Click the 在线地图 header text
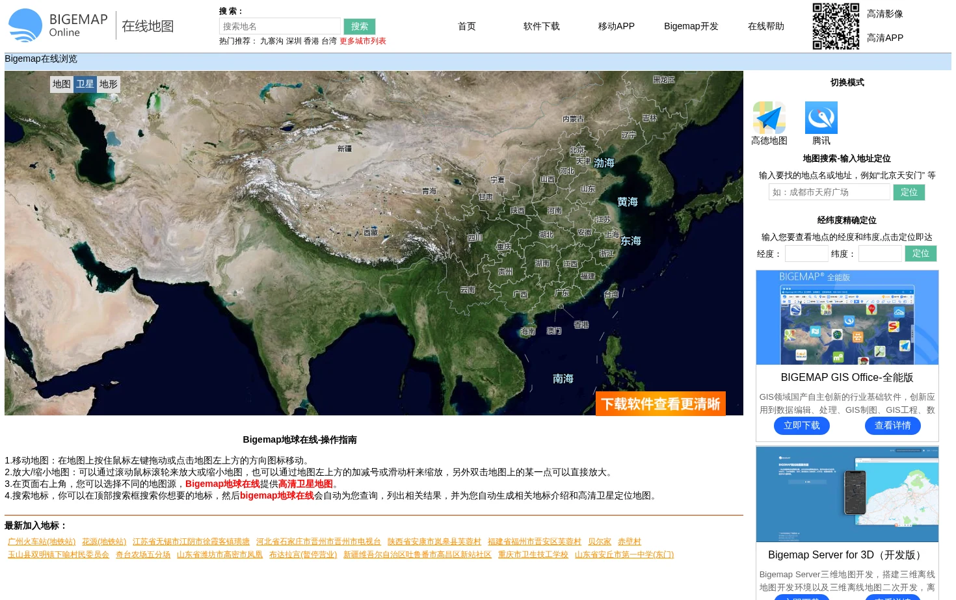The height and width of the screenshot is (600, 956). point(148,26)
